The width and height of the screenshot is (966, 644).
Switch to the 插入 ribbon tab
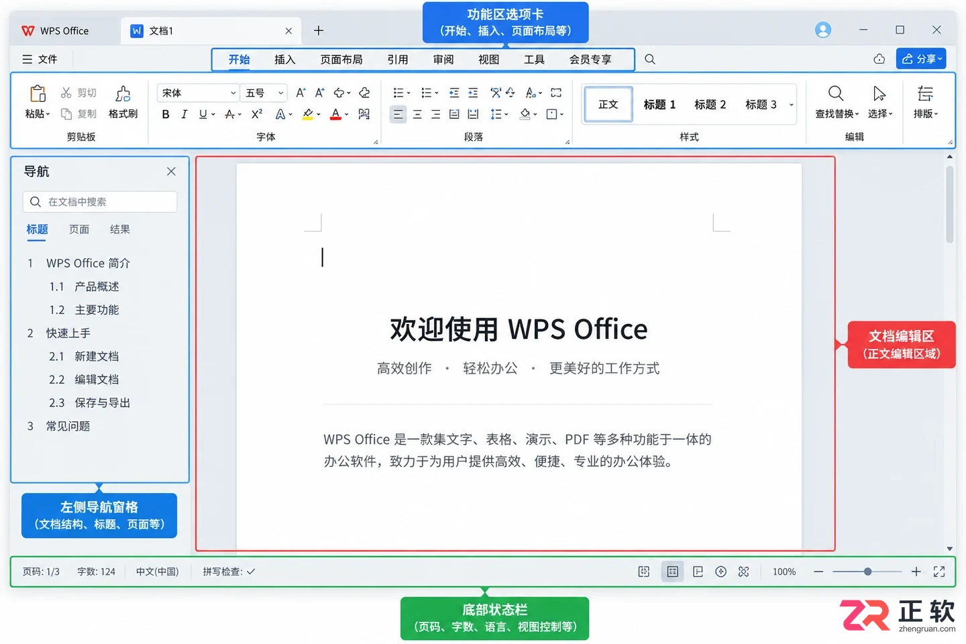[x=284, y=59]
